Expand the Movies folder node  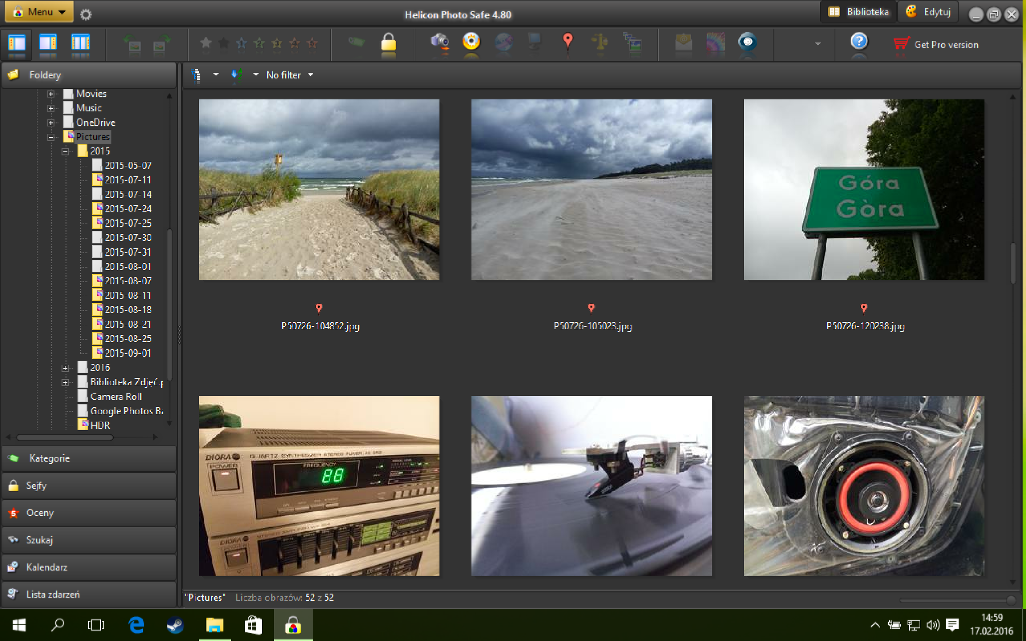[51, 94]
